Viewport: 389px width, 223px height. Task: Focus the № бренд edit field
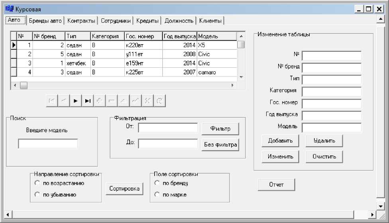[x=332, y=68]
